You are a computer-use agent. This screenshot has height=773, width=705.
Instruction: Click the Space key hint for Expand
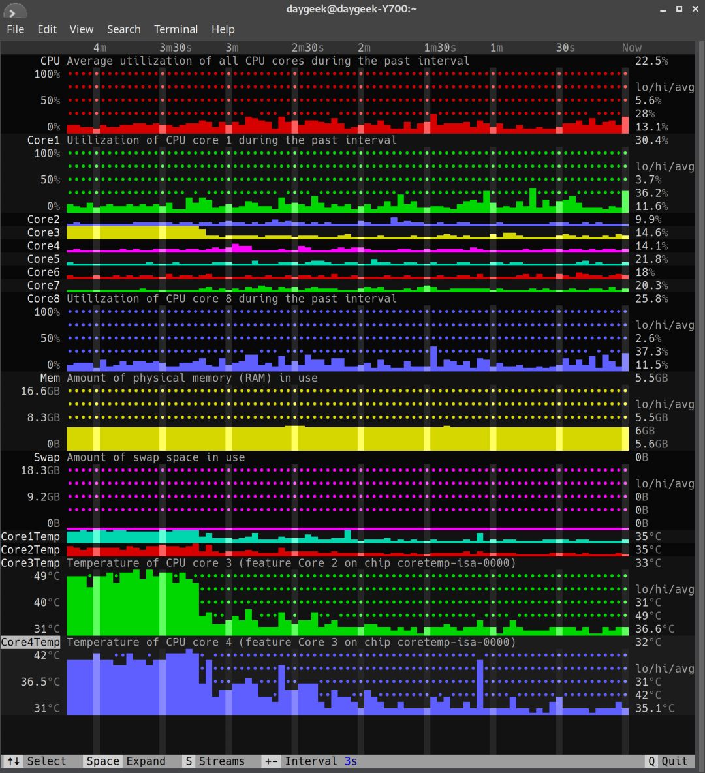102,761
